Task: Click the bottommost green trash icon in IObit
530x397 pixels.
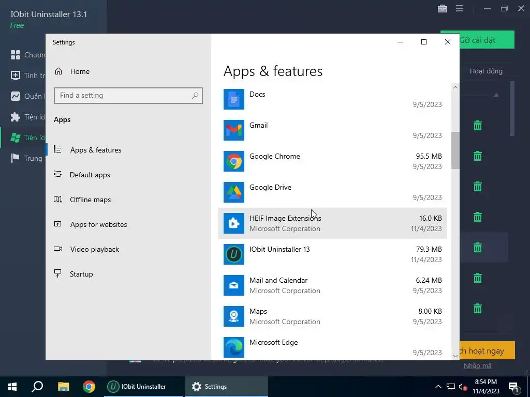Action: click(x=478, y=309)
